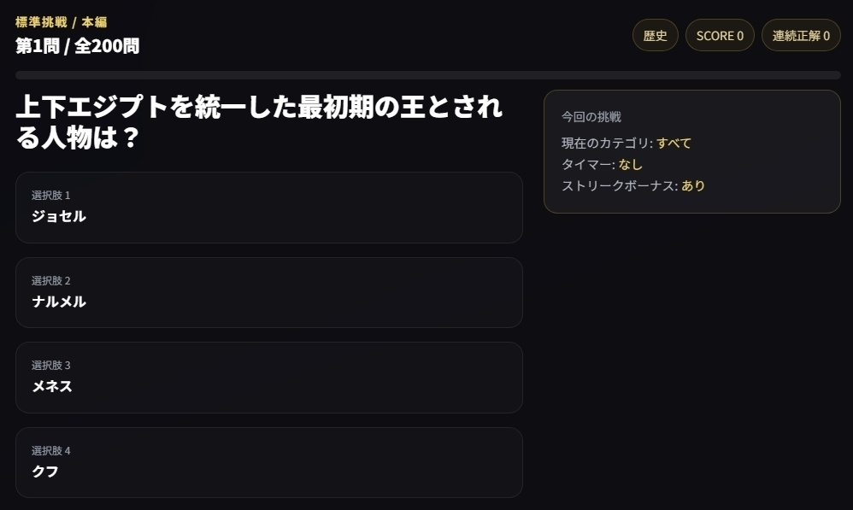Click the 選択肢 4 label
Screen dimensions: 853x510
point(51,450)
